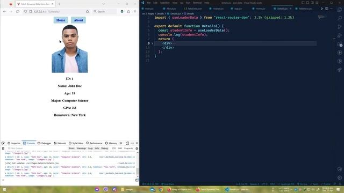Viewport: 344px width, 193px height.
Task: Switch to the Style Editor DevTools tab
Action: pyautogui.click(x=76, y=143)
